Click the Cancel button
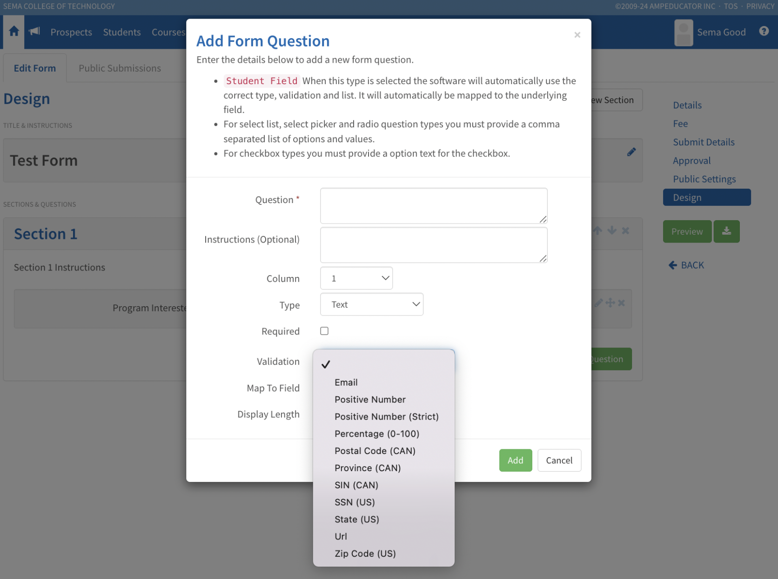Image resolution: width=778 pixels, height=579 pixels. [x=559, y=461]
